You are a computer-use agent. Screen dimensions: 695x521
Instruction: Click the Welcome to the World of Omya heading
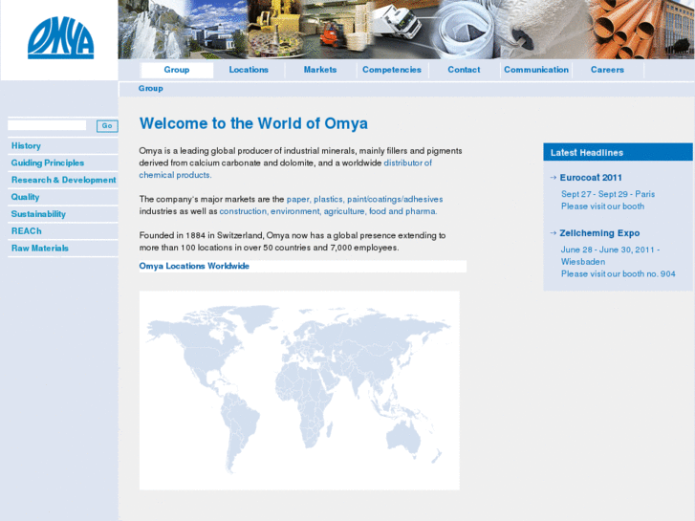[x=253, y=123]
